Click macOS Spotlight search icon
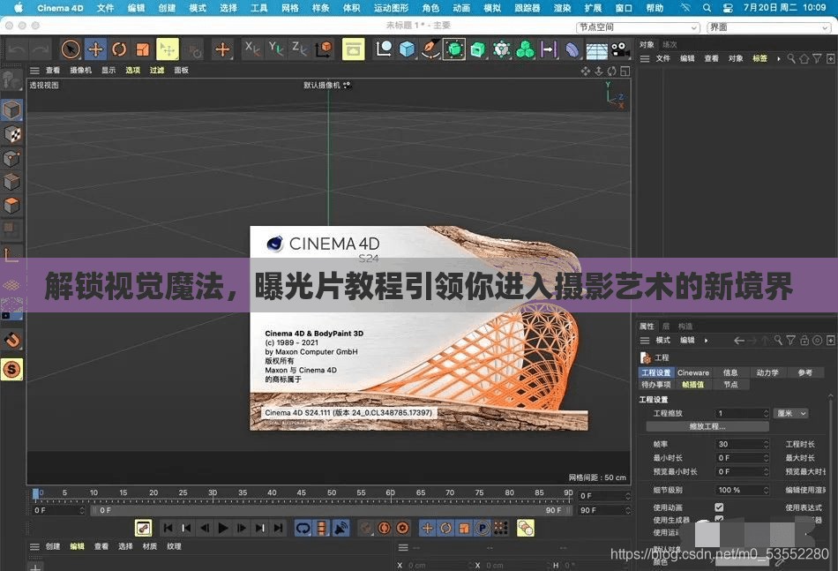 click(707, 8)
